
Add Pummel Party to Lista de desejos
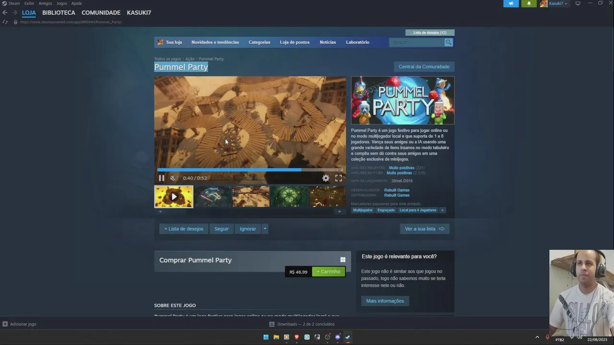click(184, 229)
